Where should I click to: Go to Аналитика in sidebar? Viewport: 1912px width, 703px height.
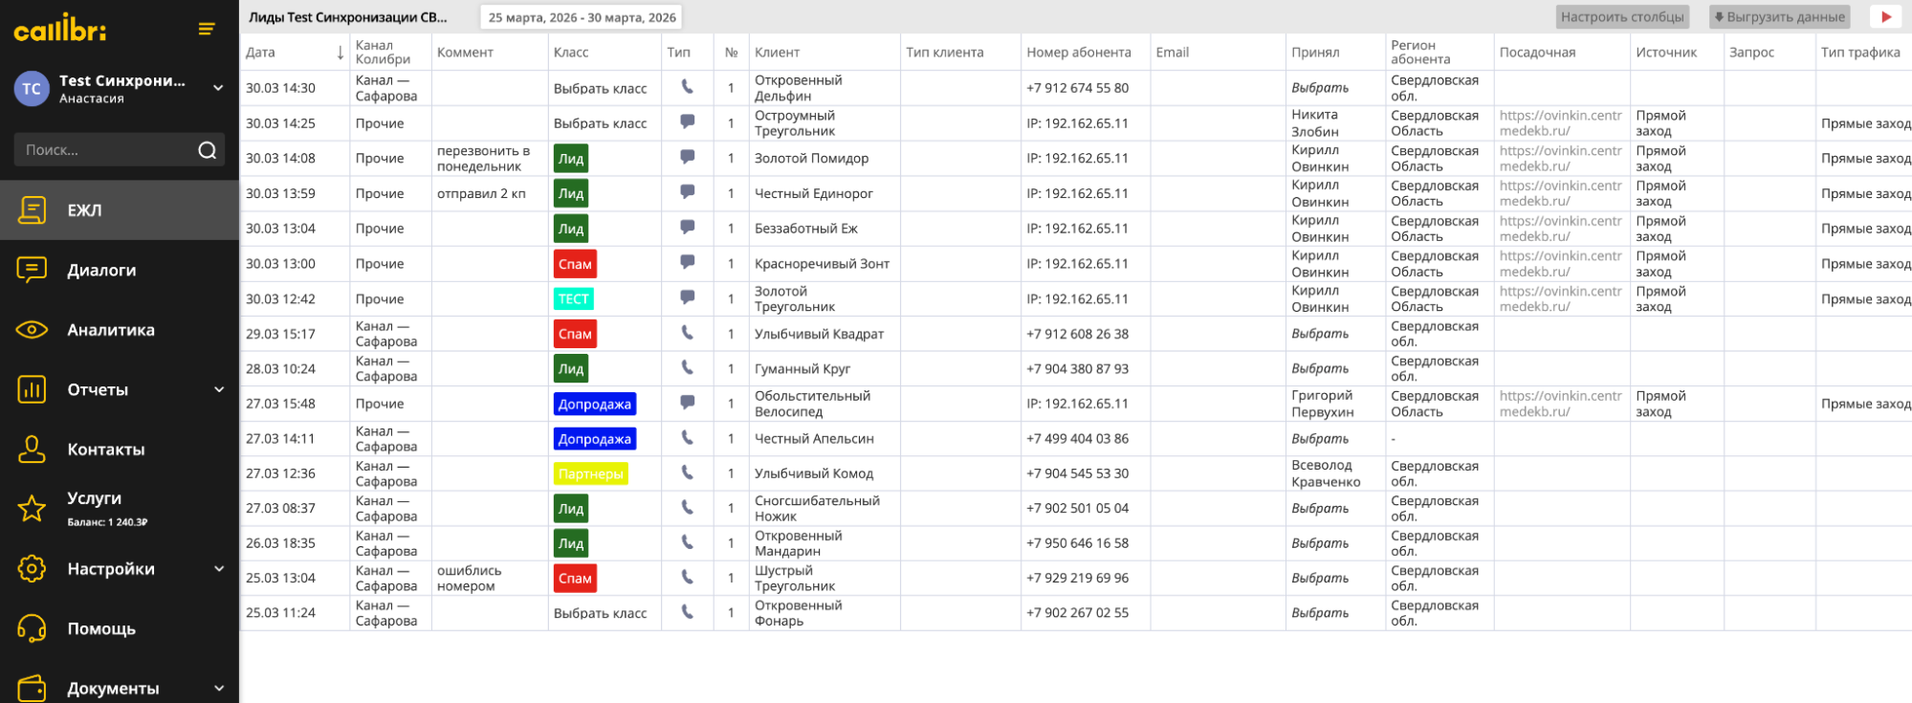coord(110,330)
